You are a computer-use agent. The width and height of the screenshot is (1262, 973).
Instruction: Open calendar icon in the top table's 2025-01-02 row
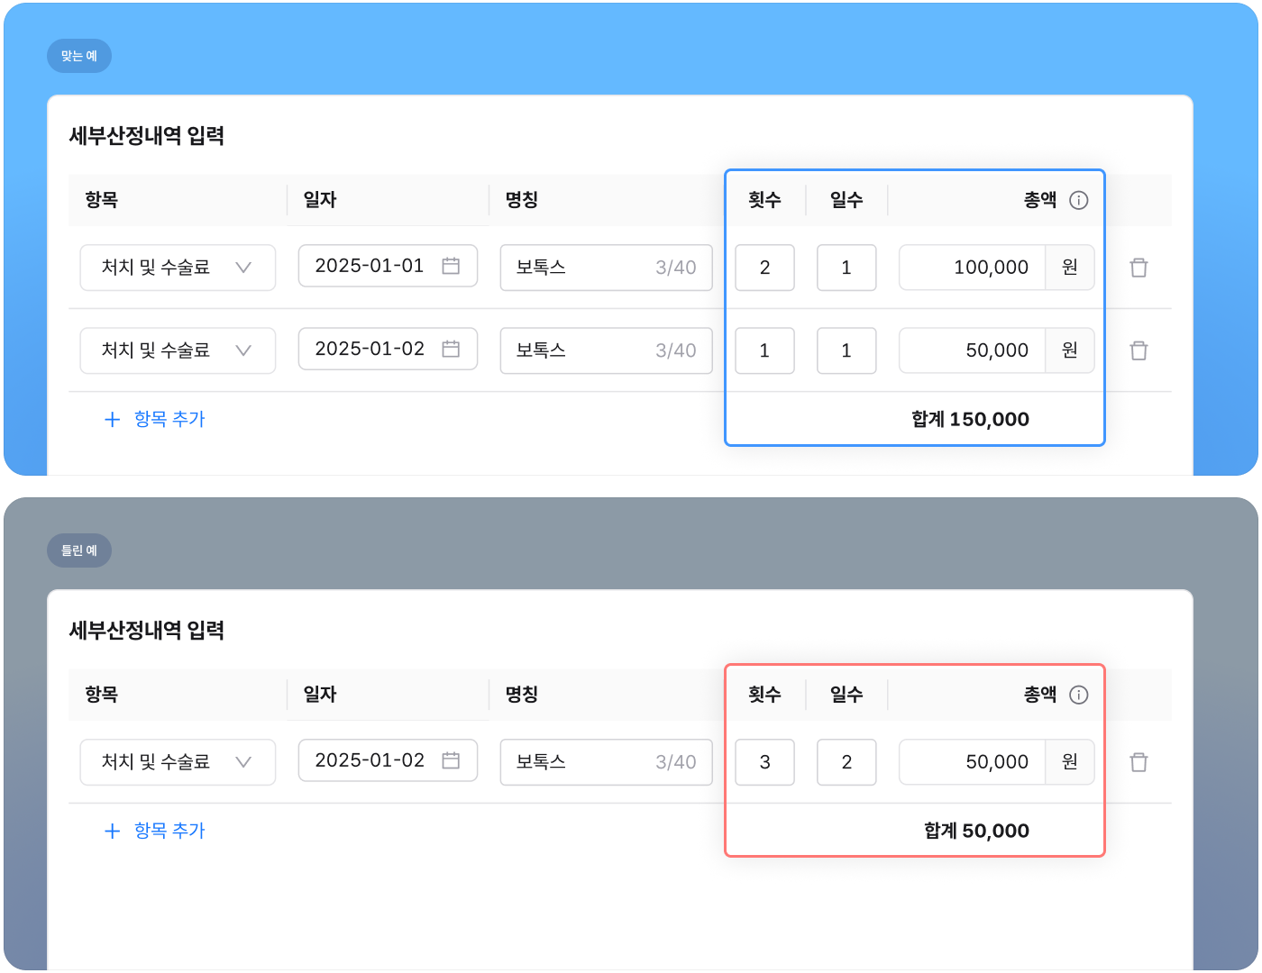(x=451, y=349)
